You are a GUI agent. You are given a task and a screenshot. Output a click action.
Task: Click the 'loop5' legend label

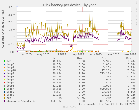coord(10,83)
